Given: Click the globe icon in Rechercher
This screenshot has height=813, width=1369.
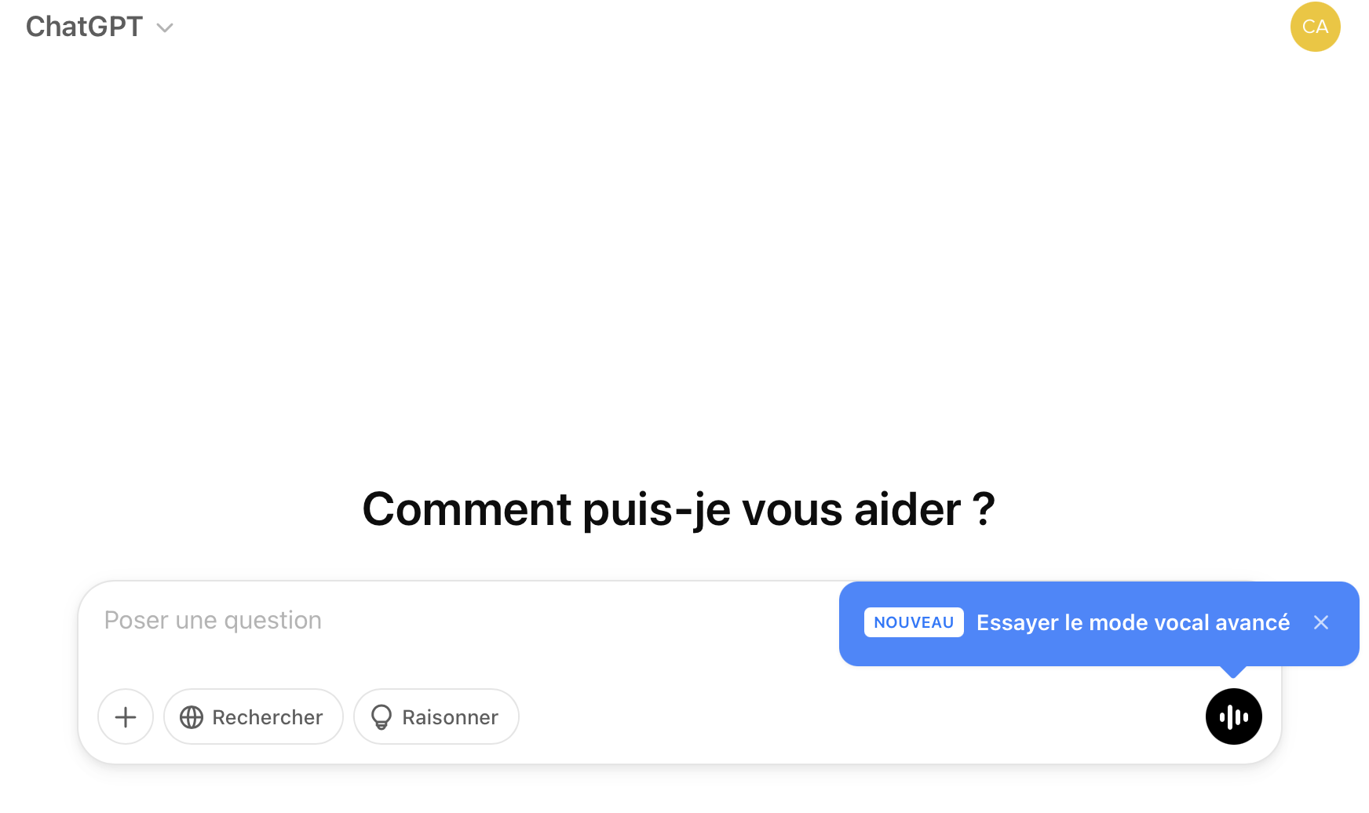Looking at the screenshot, I should pos(192,717).
